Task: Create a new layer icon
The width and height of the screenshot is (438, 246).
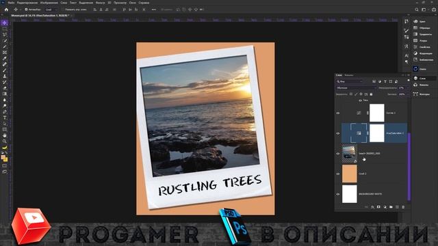Action: click(x=397, y=207)
